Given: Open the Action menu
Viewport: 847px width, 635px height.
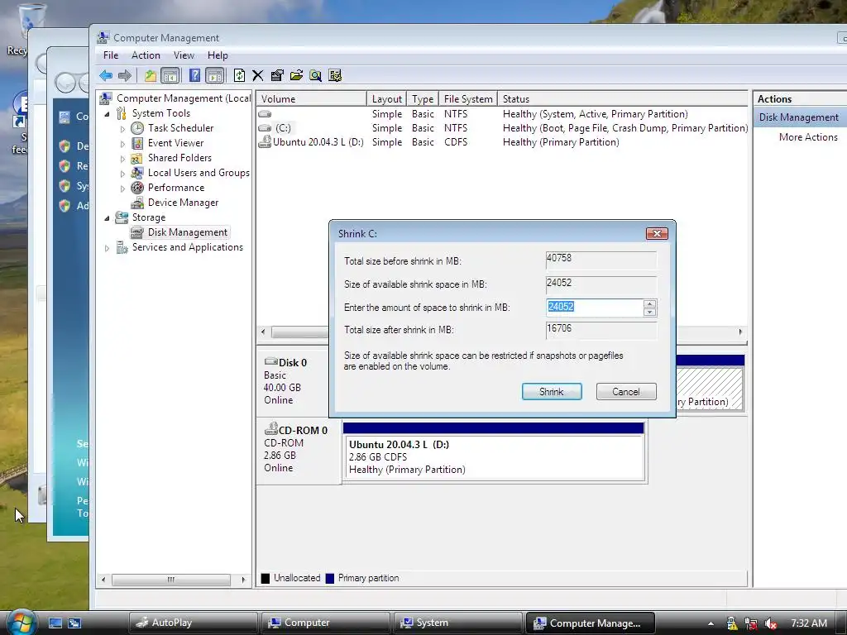Looking at the screenshot, I should (146, 55).
